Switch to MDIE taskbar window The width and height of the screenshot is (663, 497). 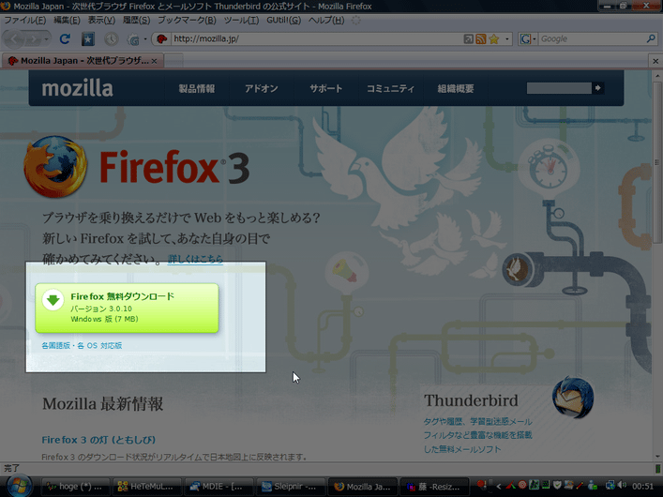tap(218, 487)
